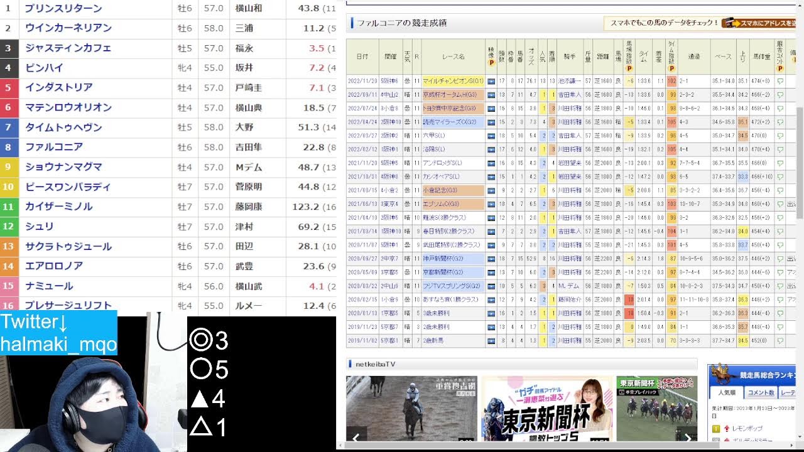Switch to the コメント数 ranking tab
The height and width of the screenshot is (452, 804).
pos(761,392)
